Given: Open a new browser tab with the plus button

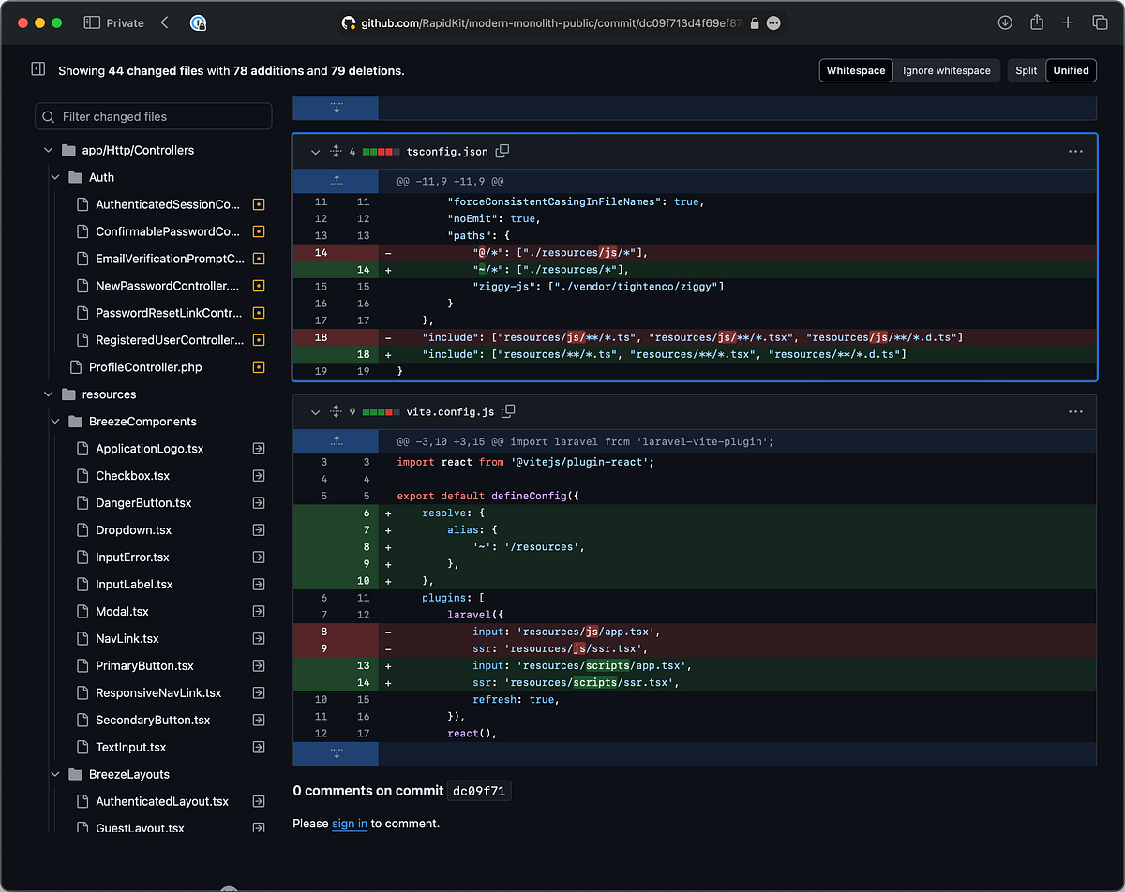Looking at the screenshot, I should (x=1068, y=22).
